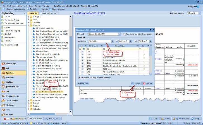The image size is (203, 125).
Task: Toggle the select-all checkbox in account table header
Action: [x=82, y=46]
